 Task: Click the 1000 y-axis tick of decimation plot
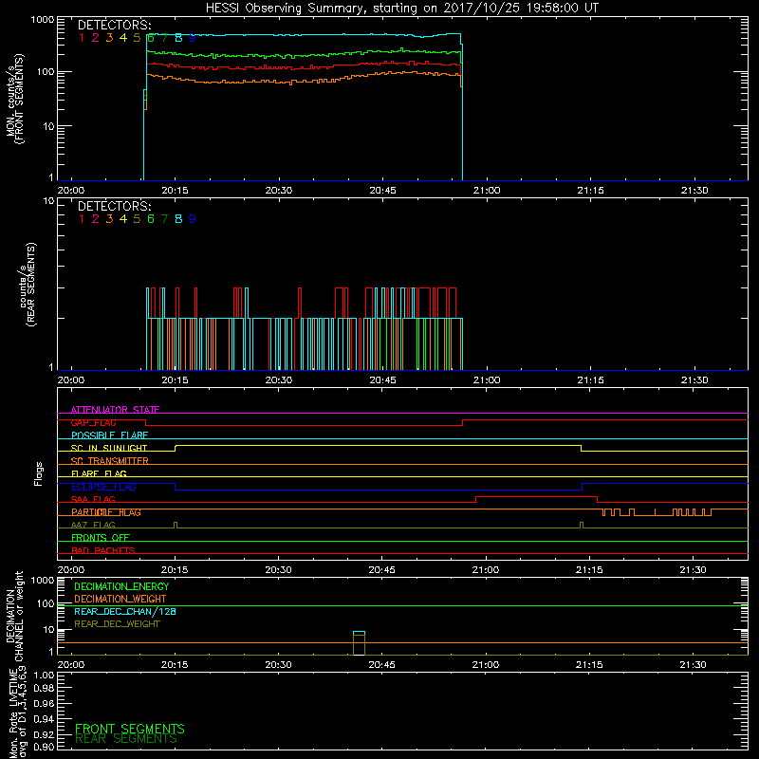pyautogui.click(x=43, y=580)
